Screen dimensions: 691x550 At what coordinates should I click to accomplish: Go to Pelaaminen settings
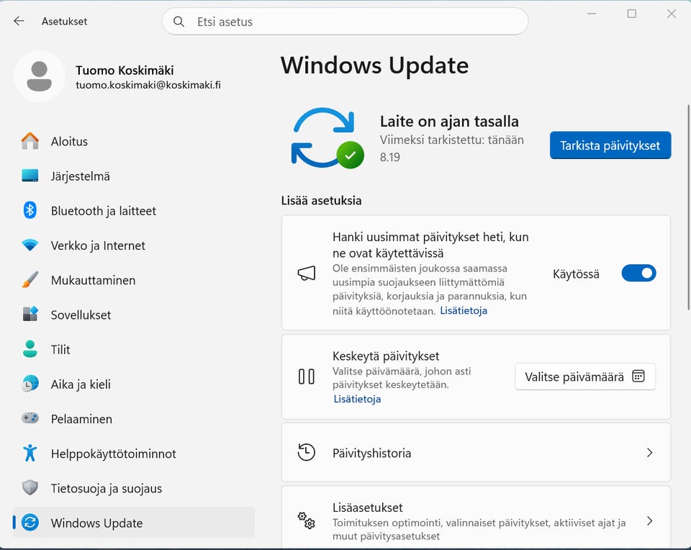[134, 419]
